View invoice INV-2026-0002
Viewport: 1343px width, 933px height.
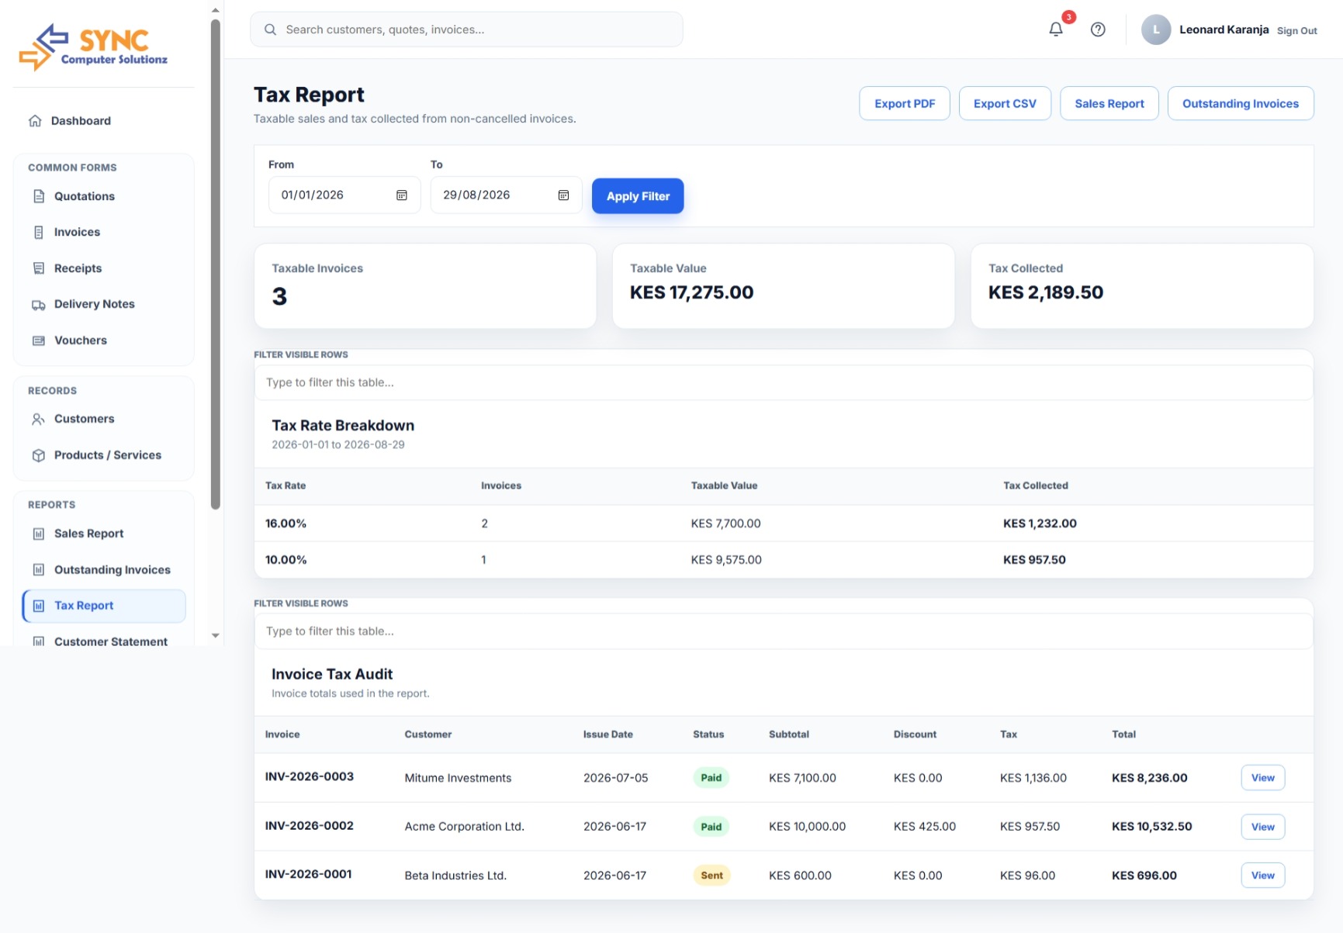tap(1263, 827)
